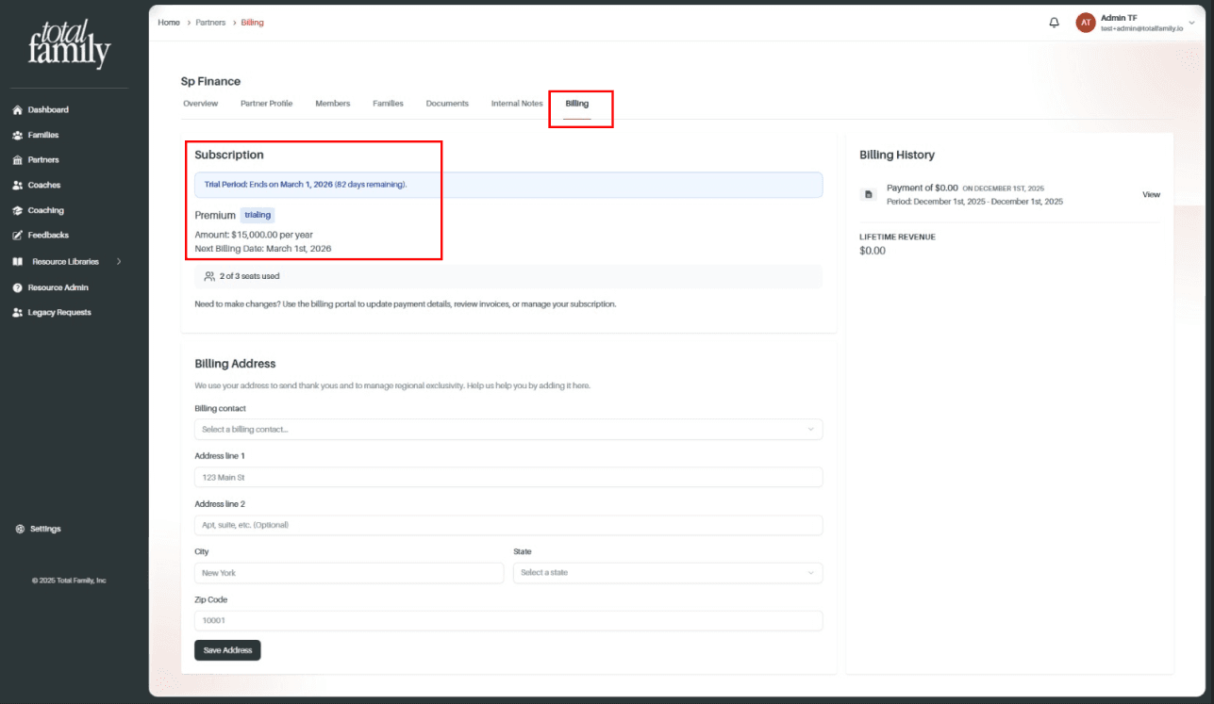Viewport: 1214px width, 704px height.
Task: Open the Billing contact dropdown
Action: [x=508, y=430]
